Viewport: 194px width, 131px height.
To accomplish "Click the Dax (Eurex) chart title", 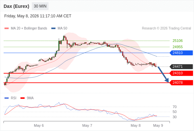I will [16, 6].
